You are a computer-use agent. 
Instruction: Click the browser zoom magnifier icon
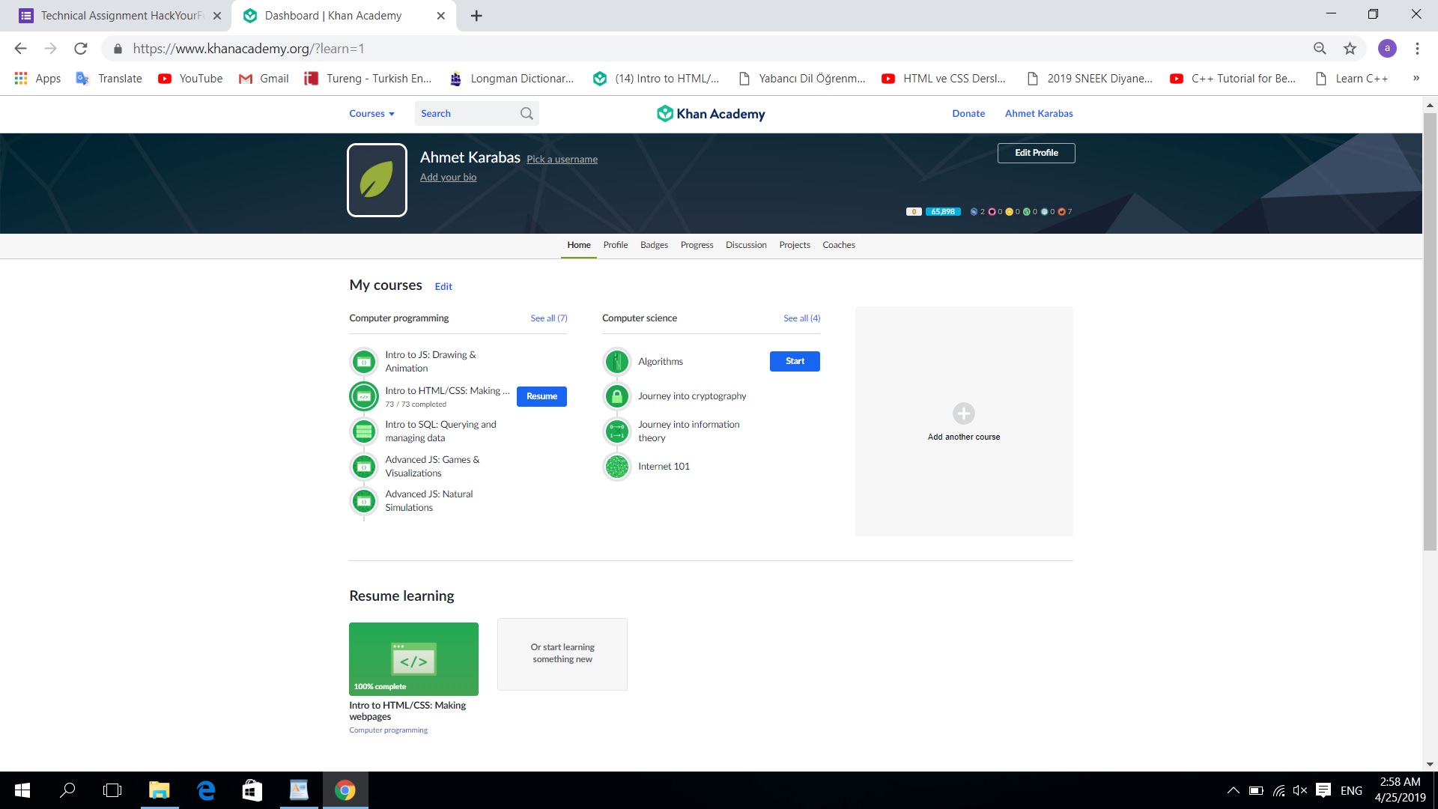click(1320, 49)
